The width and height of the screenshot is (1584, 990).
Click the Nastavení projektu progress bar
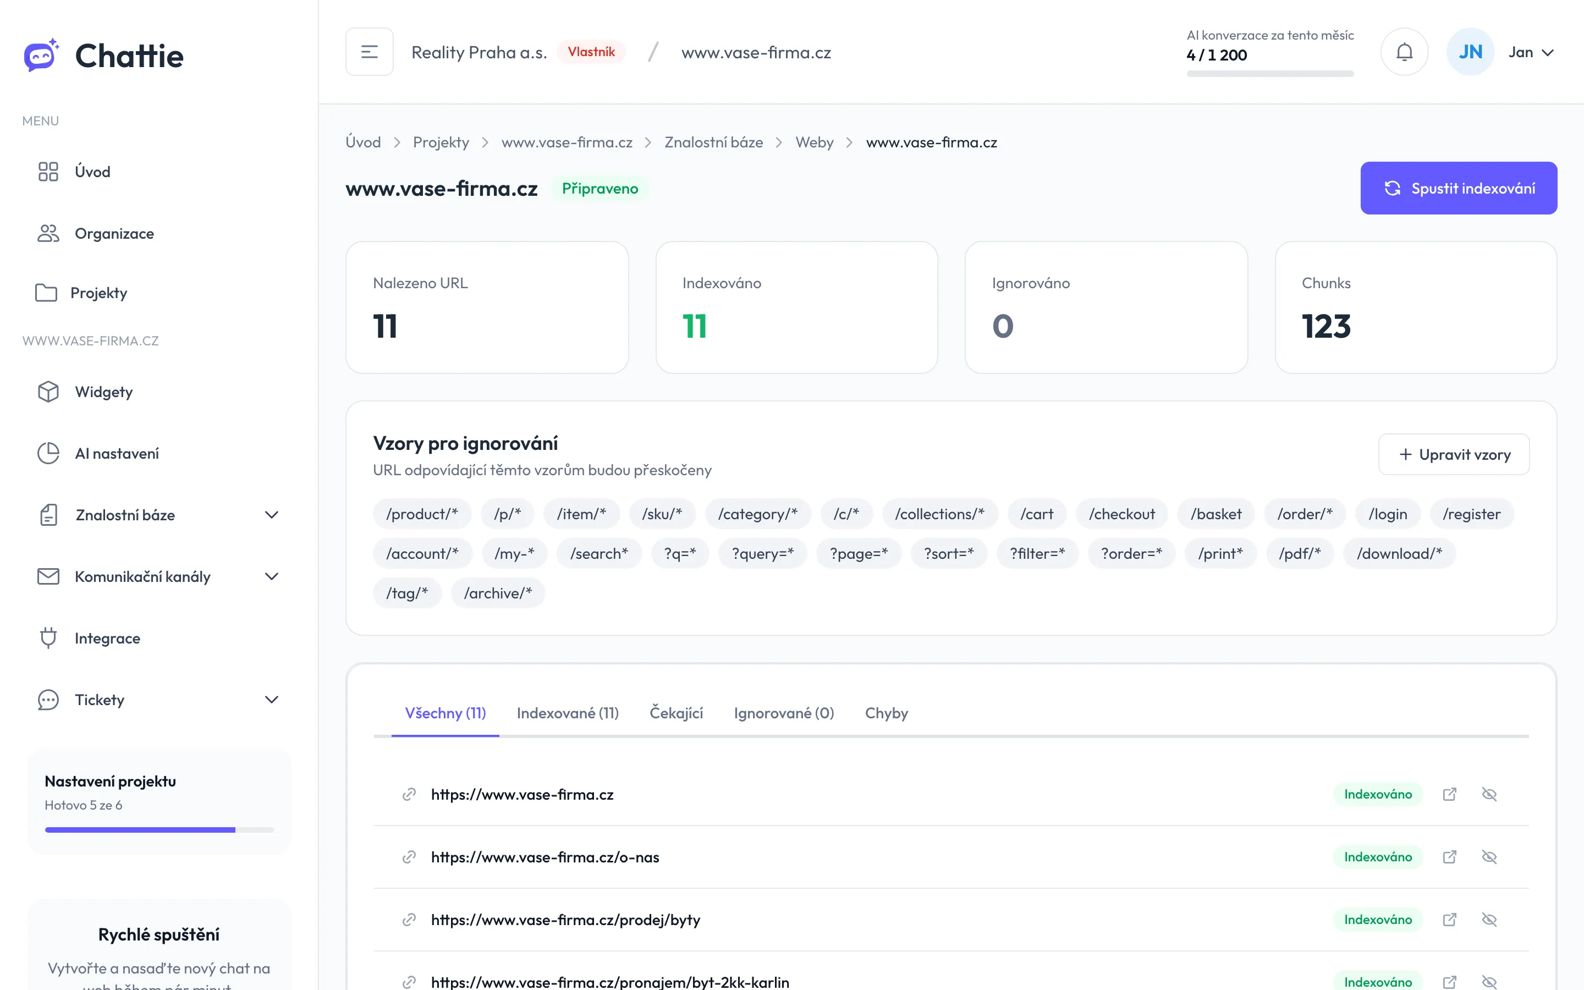click(159, 829)
